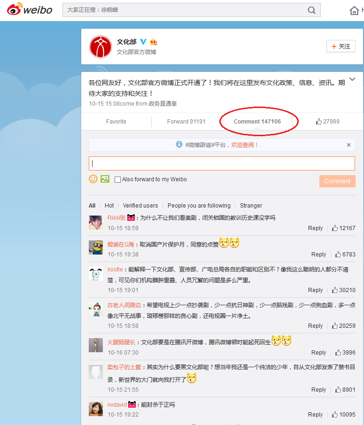Open username link koofie
Screen dimensions: 364x425
(x=115, y=270)
